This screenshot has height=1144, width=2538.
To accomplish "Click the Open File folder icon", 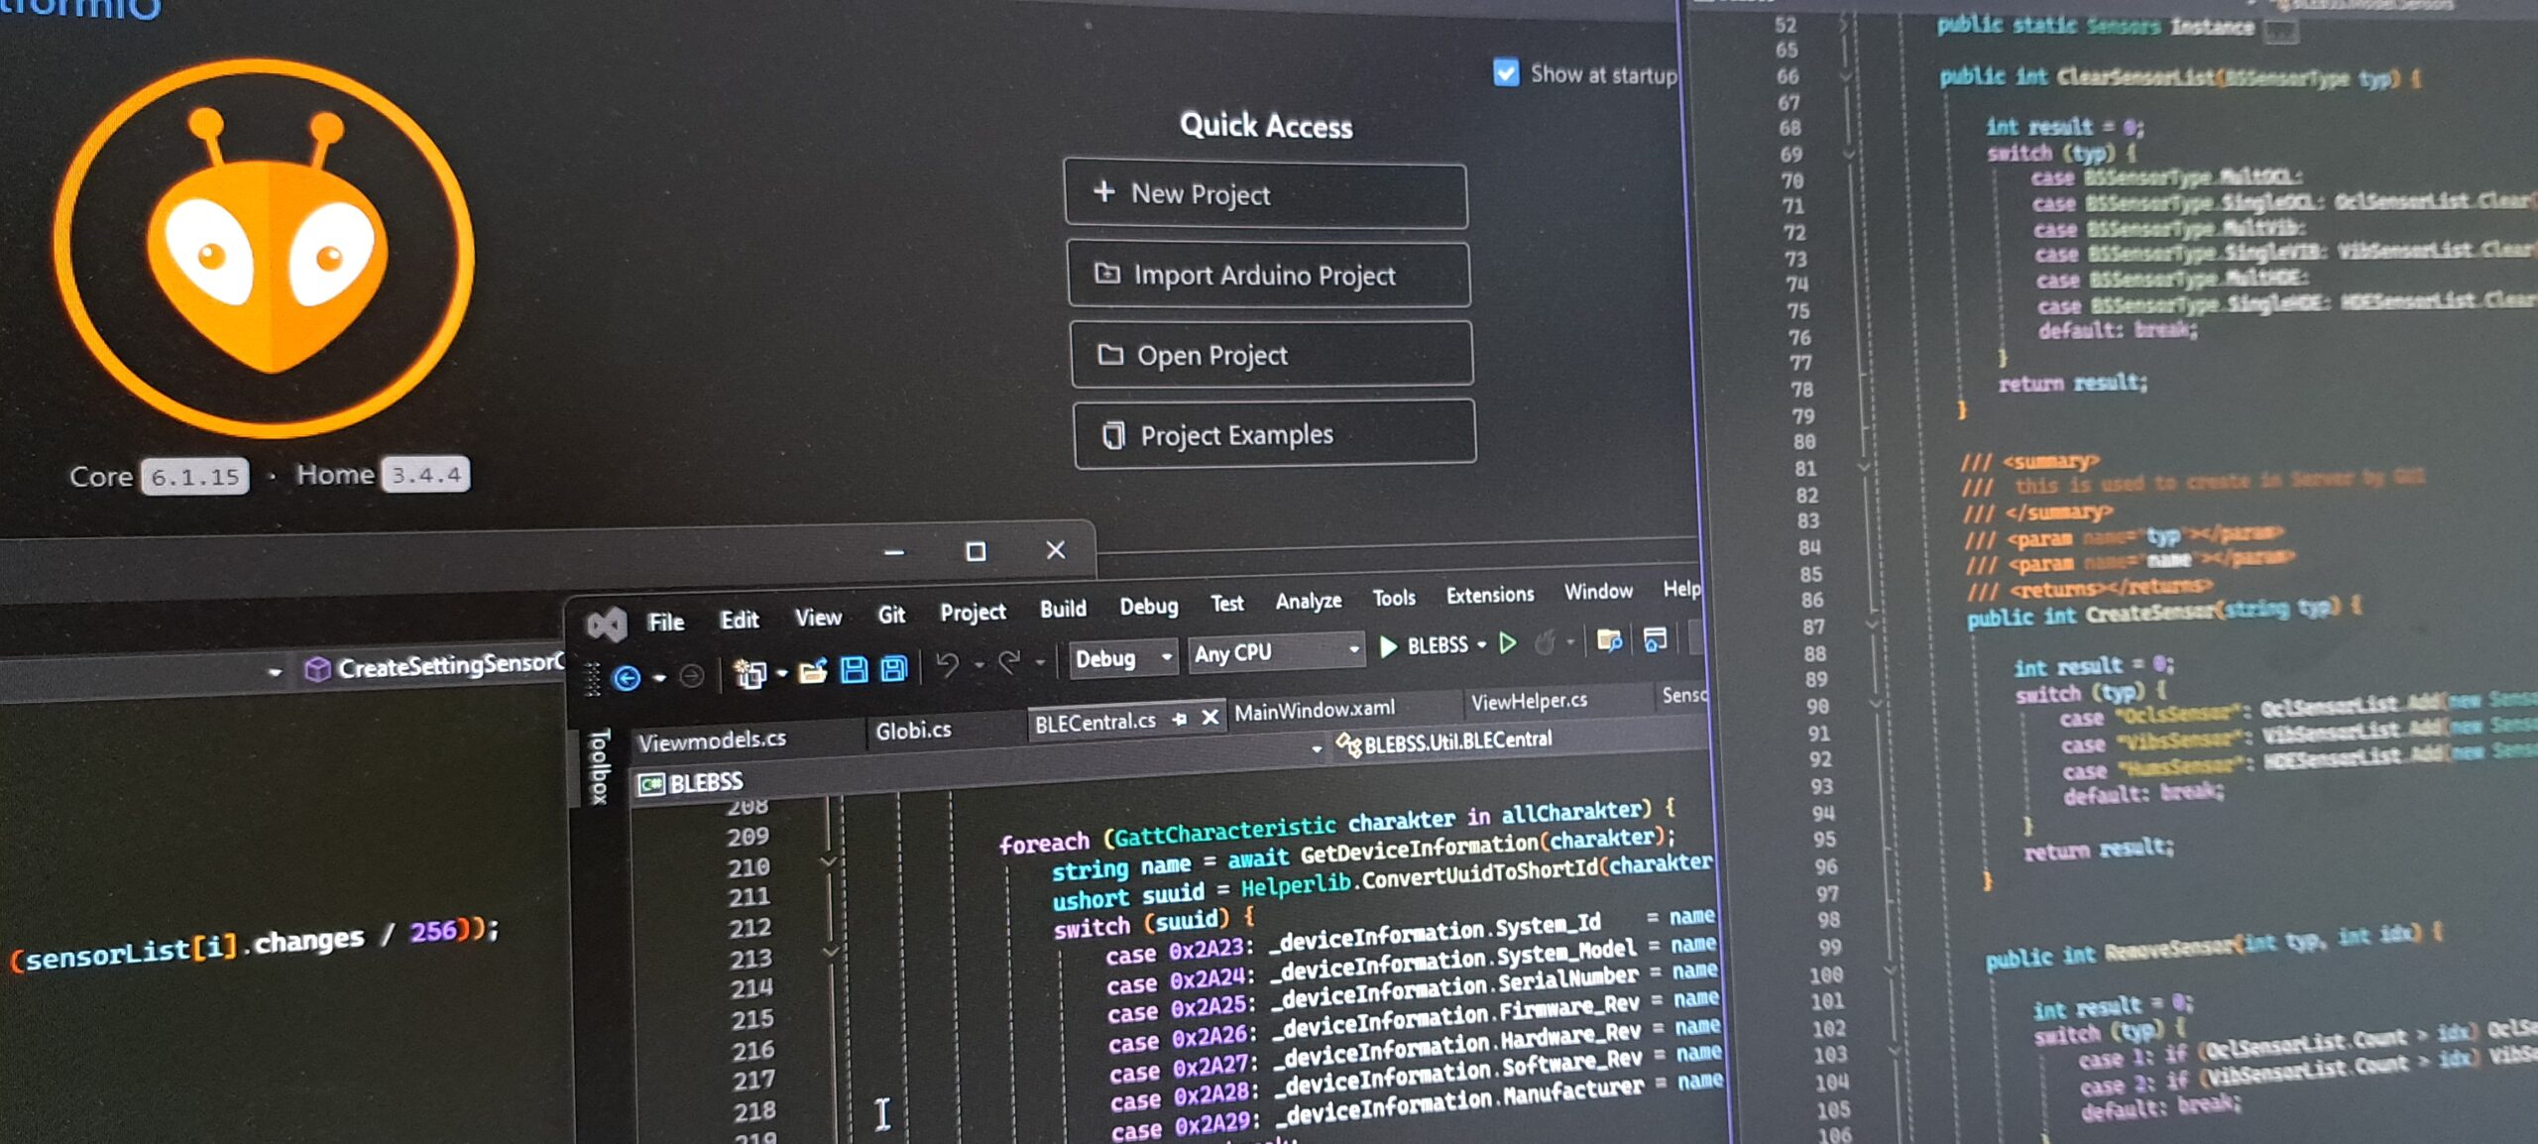I will tap(811, 673).
